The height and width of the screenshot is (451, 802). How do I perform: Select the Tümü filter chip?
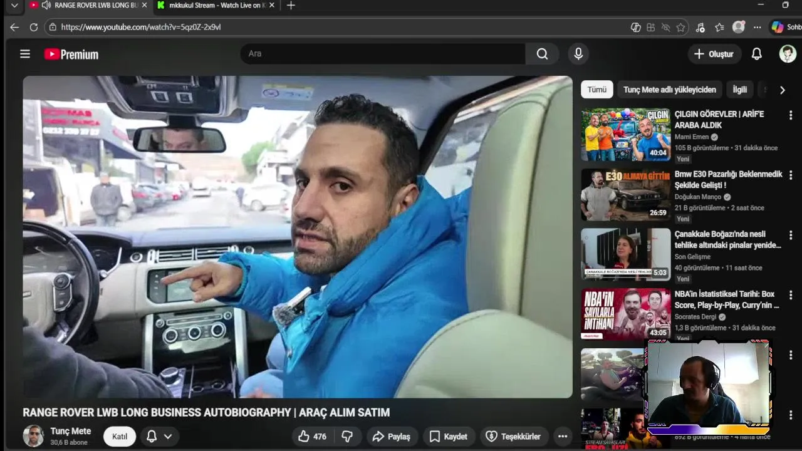point(596,90)
